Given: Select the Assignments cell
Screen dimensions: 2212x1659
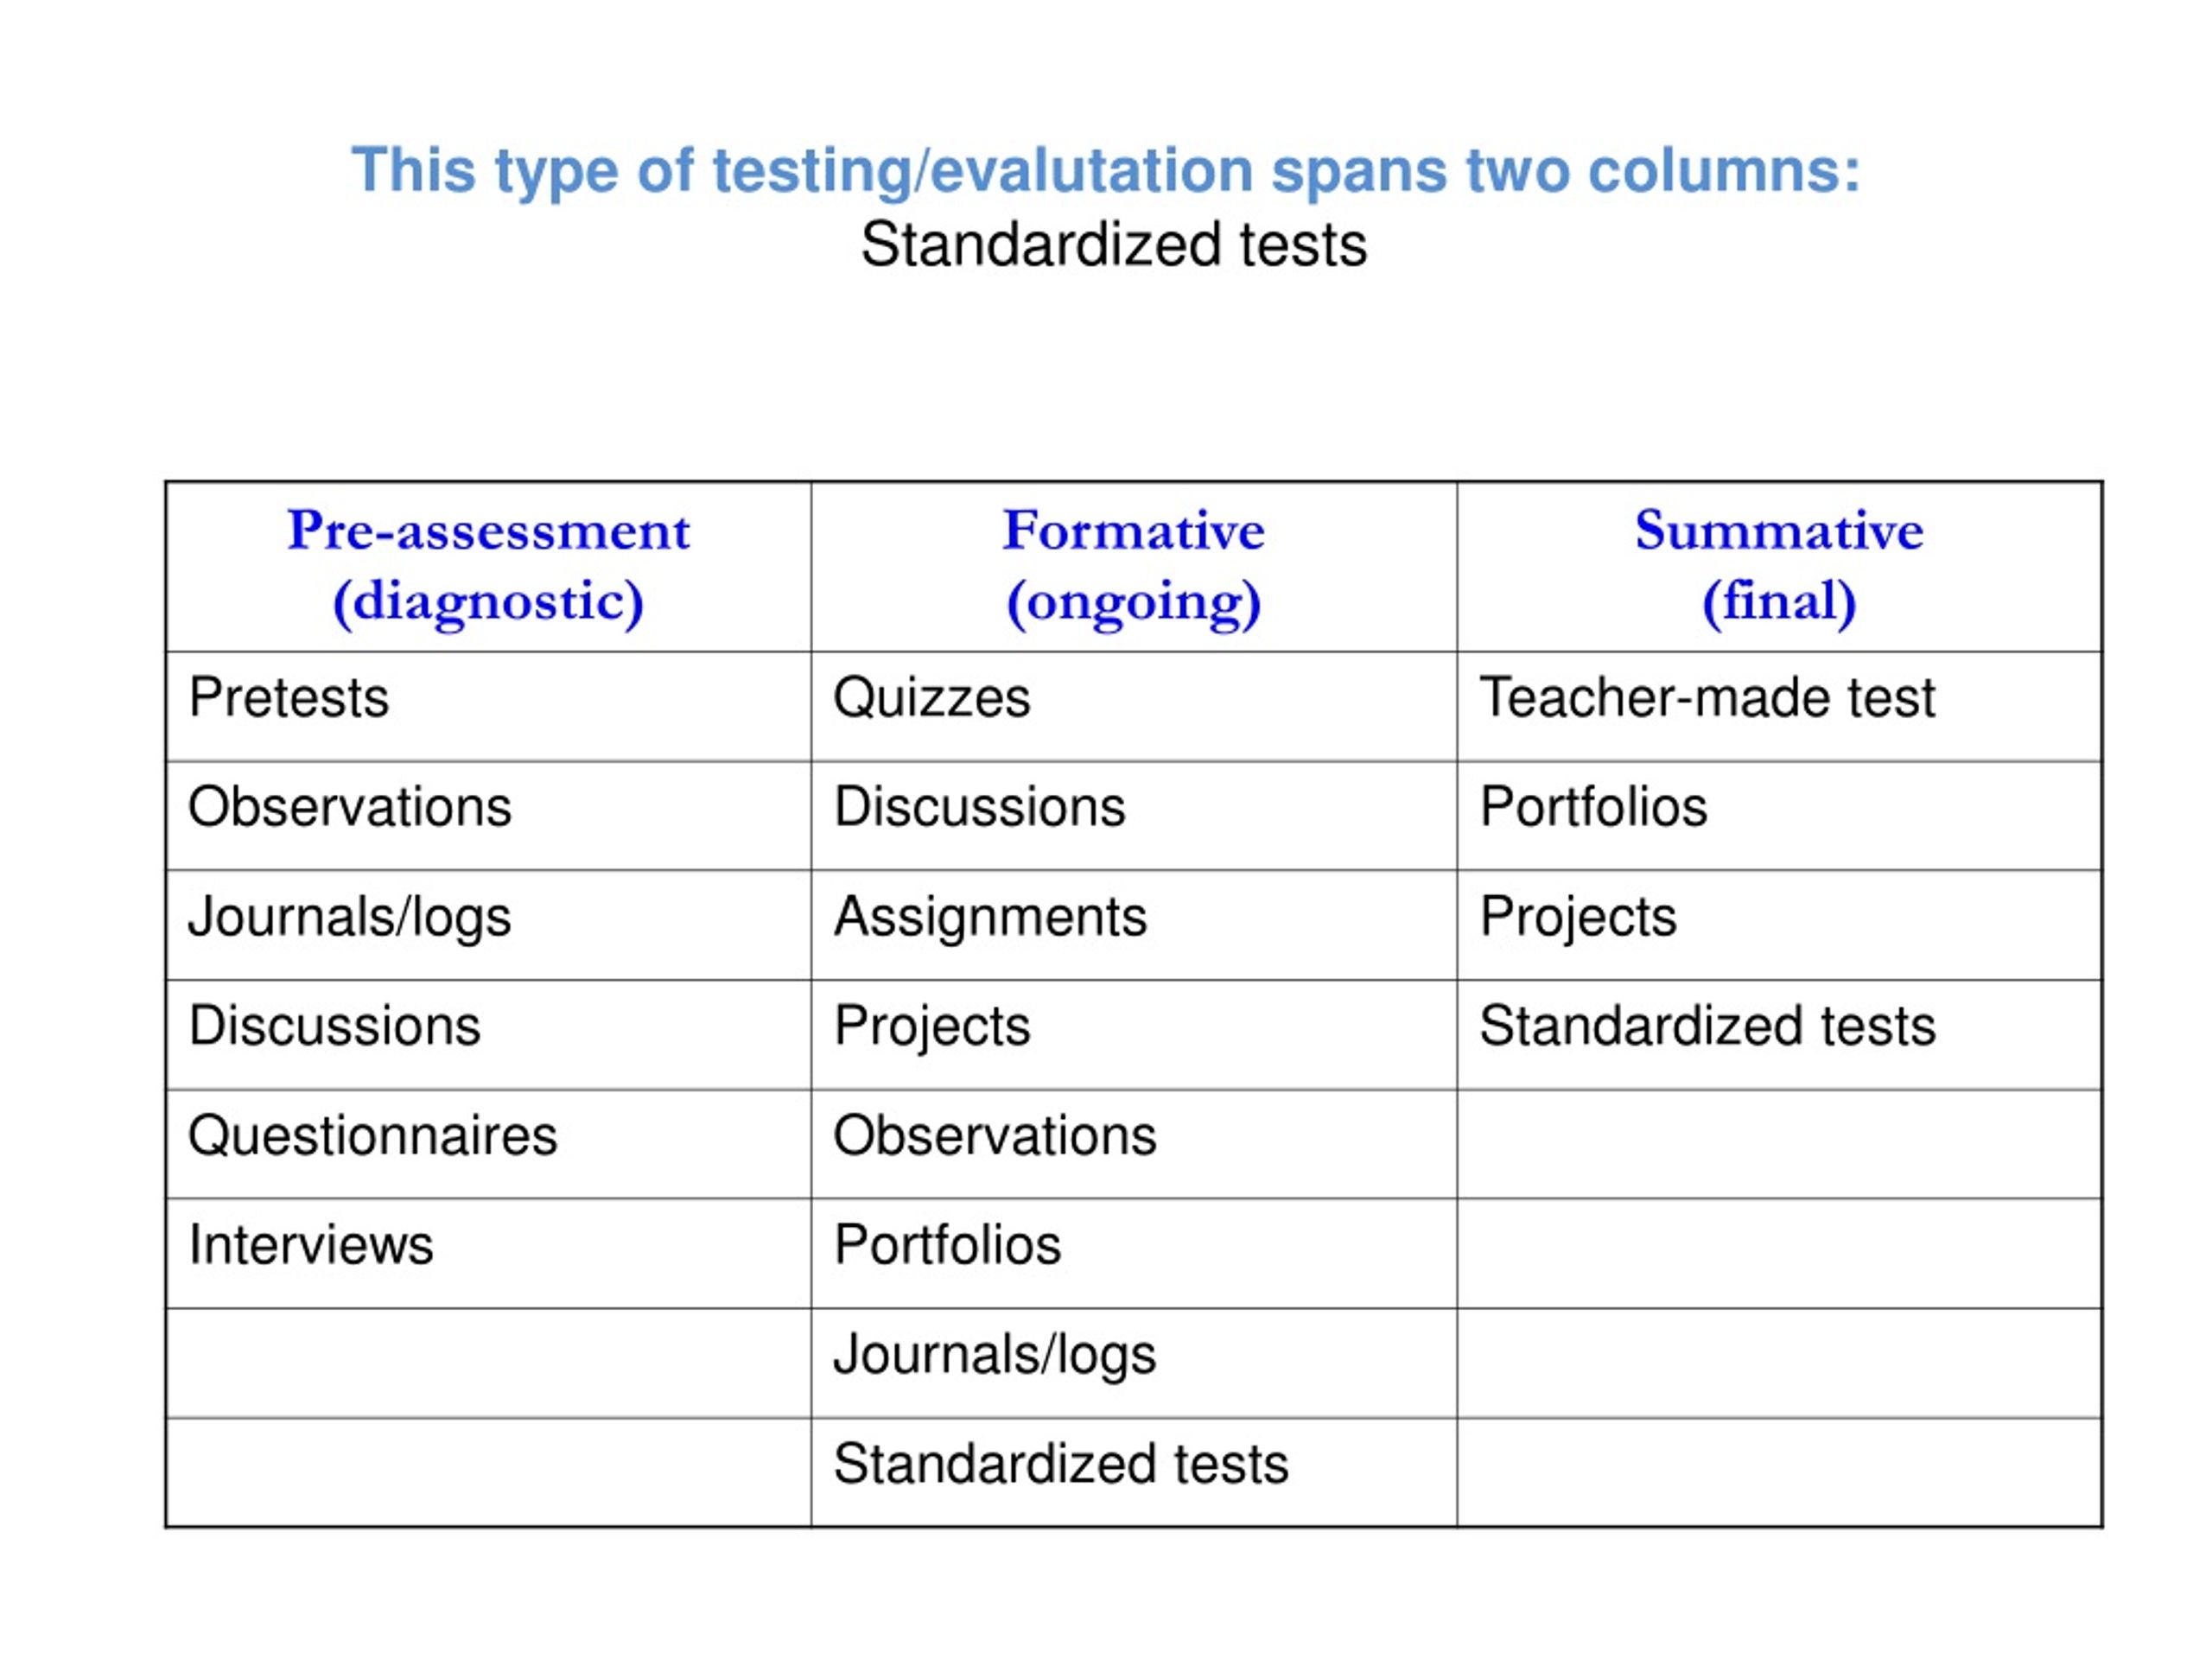Looking at the screenshot, I should point(1134,925).
